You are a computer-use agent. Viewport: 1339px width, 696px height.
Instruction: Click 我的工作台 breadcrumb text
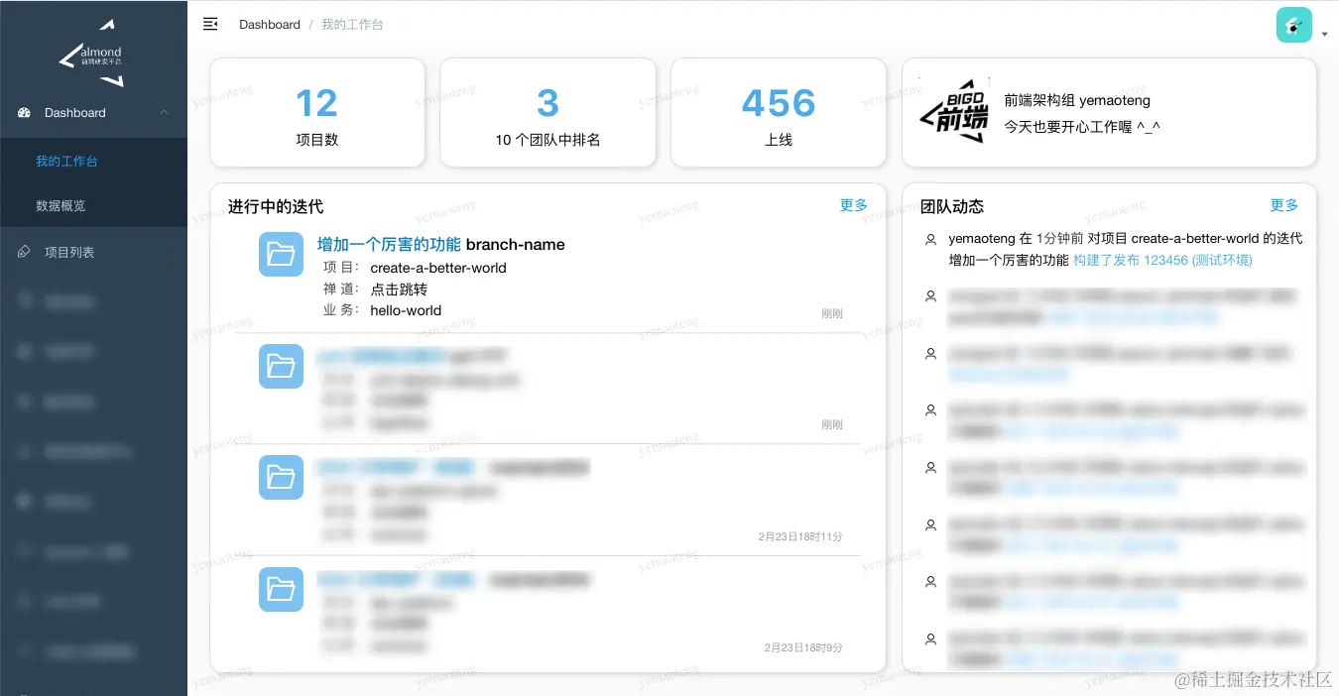(x=352, y=25)
